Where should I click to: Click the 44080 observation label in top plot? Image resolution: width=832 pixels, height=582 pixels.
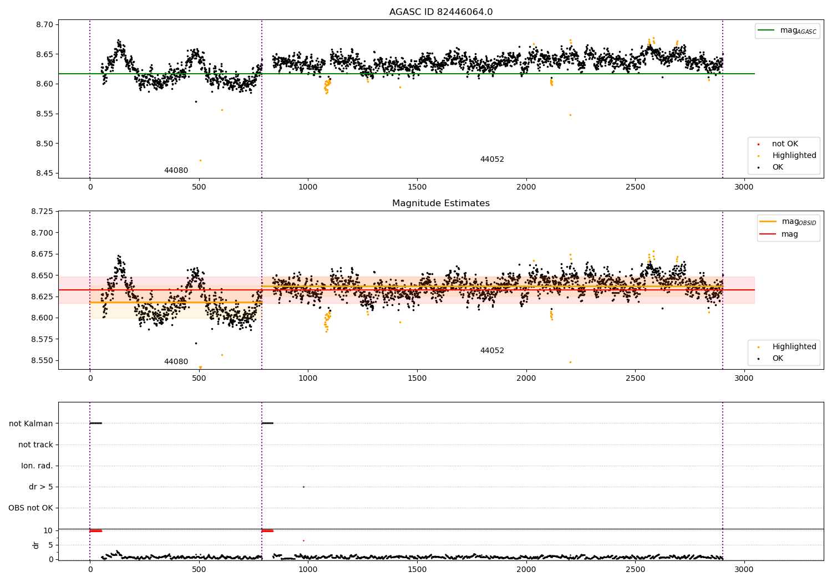pos(176,171)
